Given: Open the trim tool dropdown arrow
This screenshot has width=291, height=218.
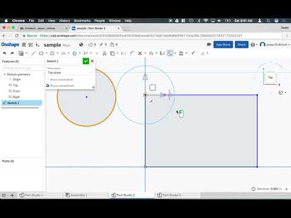Looking at the screenshot, I should tap(145, 53).
